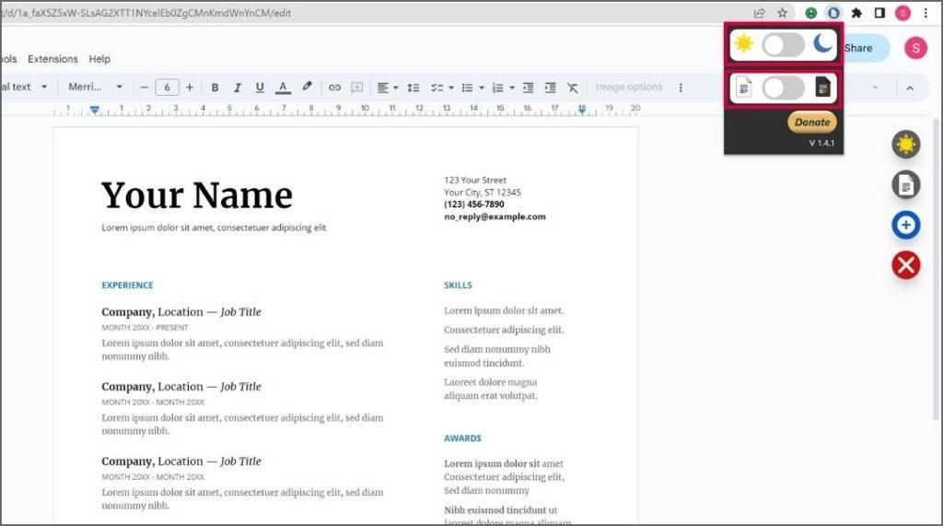Open the text color picker

tap(283, 88)
